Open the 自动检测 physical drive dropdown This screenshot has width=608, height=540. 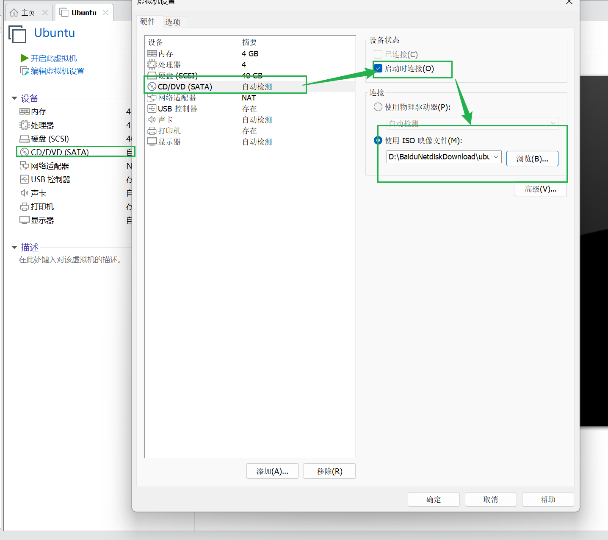point(553,123)
